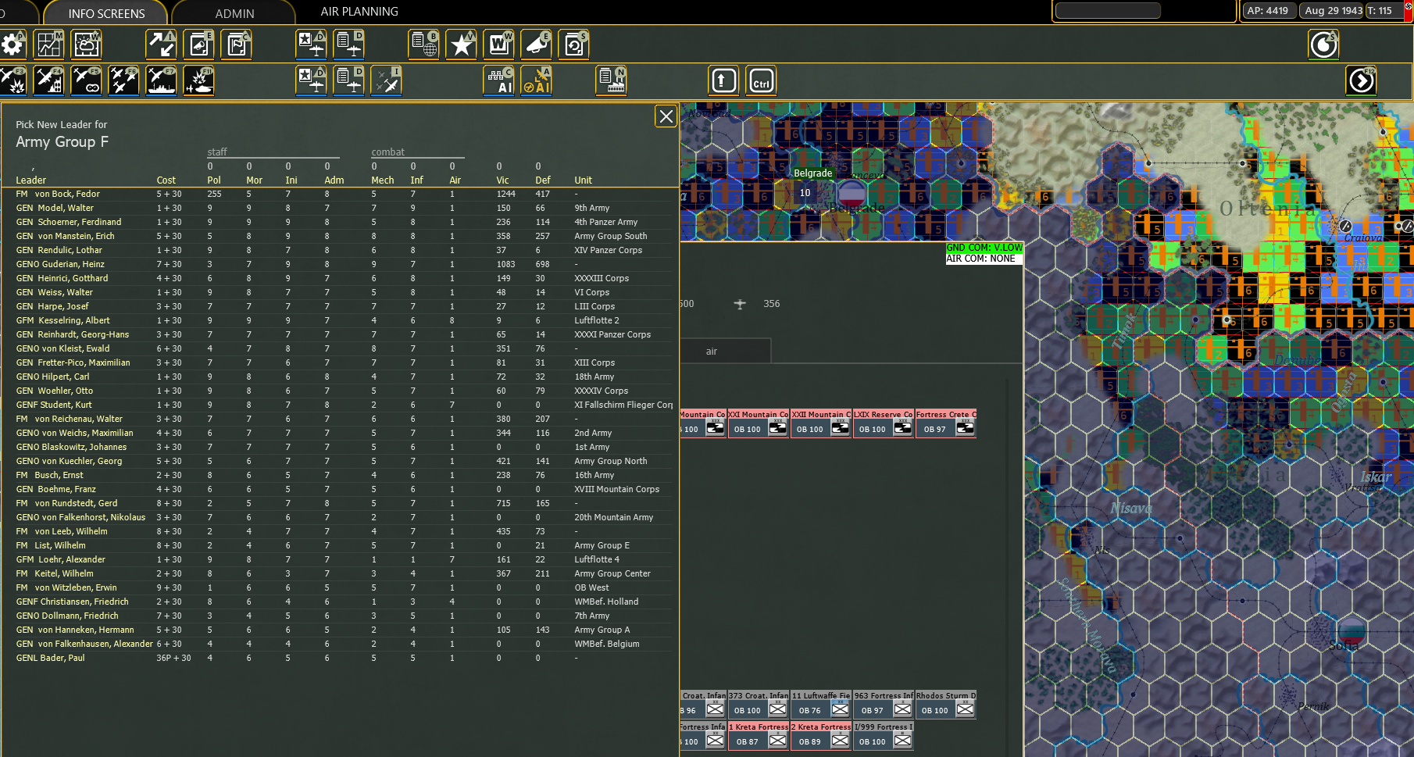The image size is (1414, 757).
Task: Switch to the ADMIN tab
Action: [234, 12]
